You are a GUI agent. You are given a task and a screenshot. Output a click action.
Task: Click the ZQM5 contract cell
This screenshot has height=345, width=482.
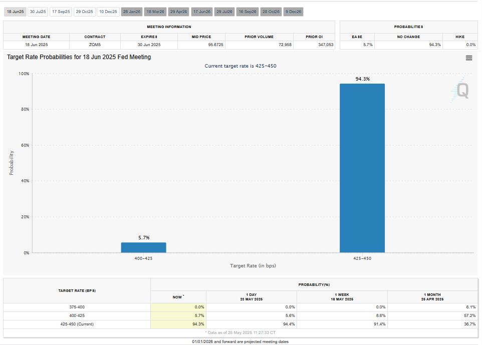tap(94, 45)
